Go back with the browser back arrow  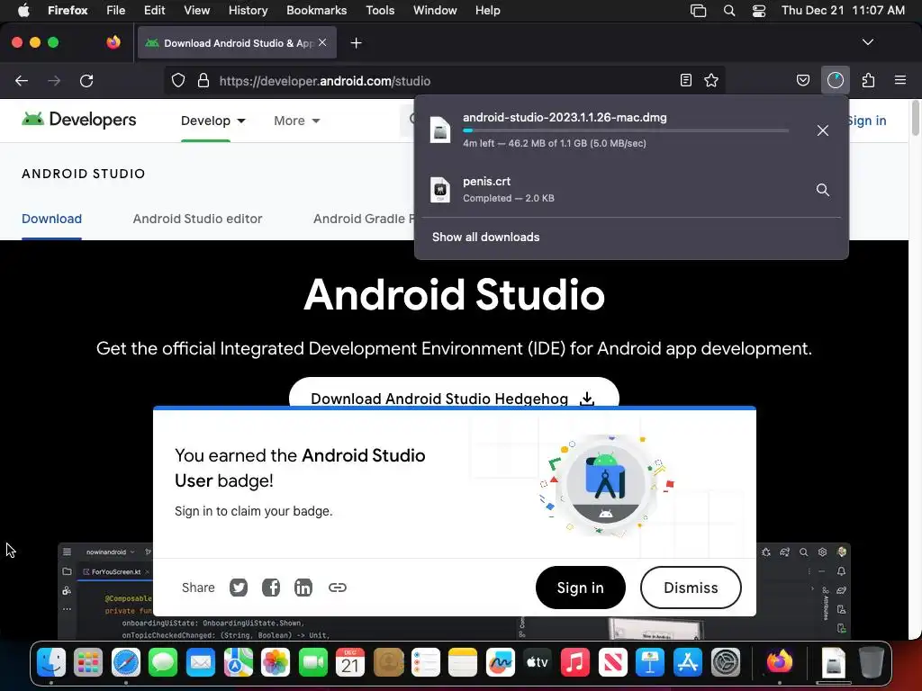point(22,80)
